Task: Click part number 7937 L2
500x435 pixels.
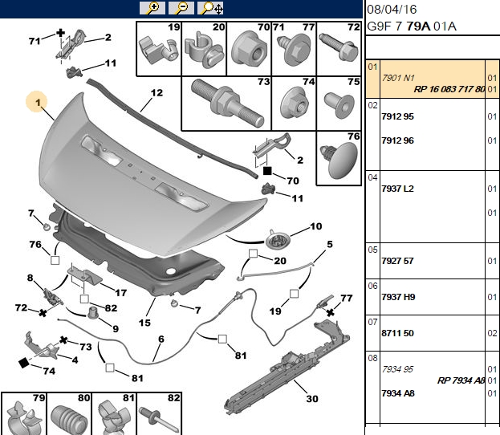Action: [397, 189]
